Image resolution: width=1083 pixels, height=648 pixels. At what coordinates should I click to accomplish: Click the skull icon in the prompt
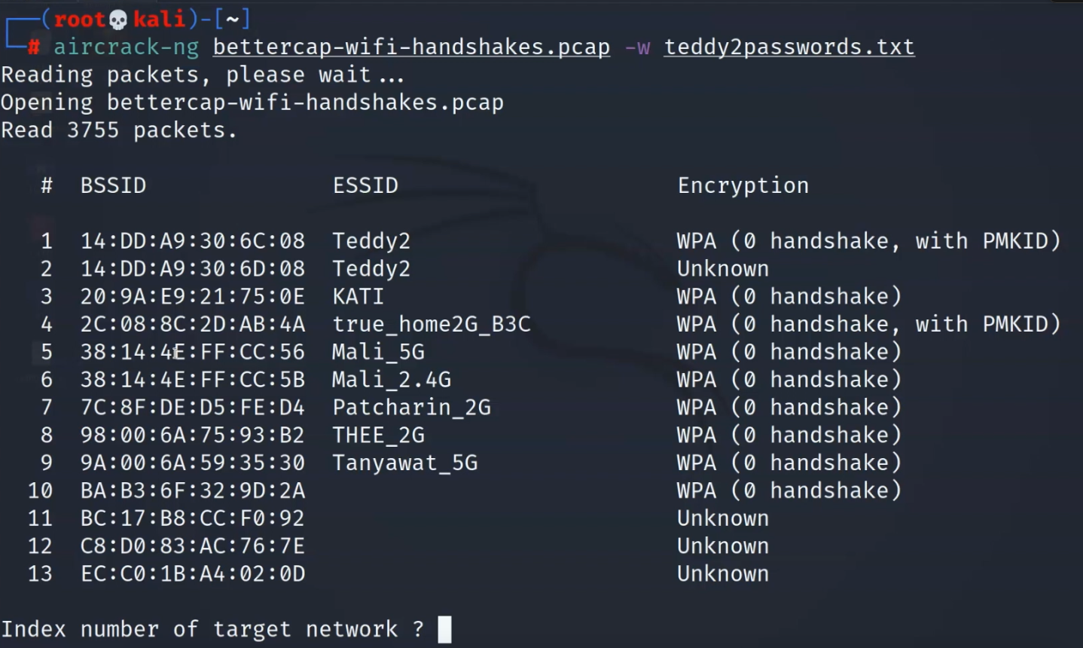click(118, 20)
